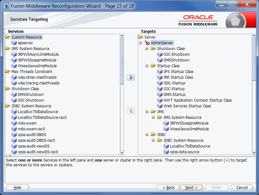This screenshot has width=259, height=195.
Task: Click the JRFWSAsyncJmsModule cube icon
Action: coord(14,54)
